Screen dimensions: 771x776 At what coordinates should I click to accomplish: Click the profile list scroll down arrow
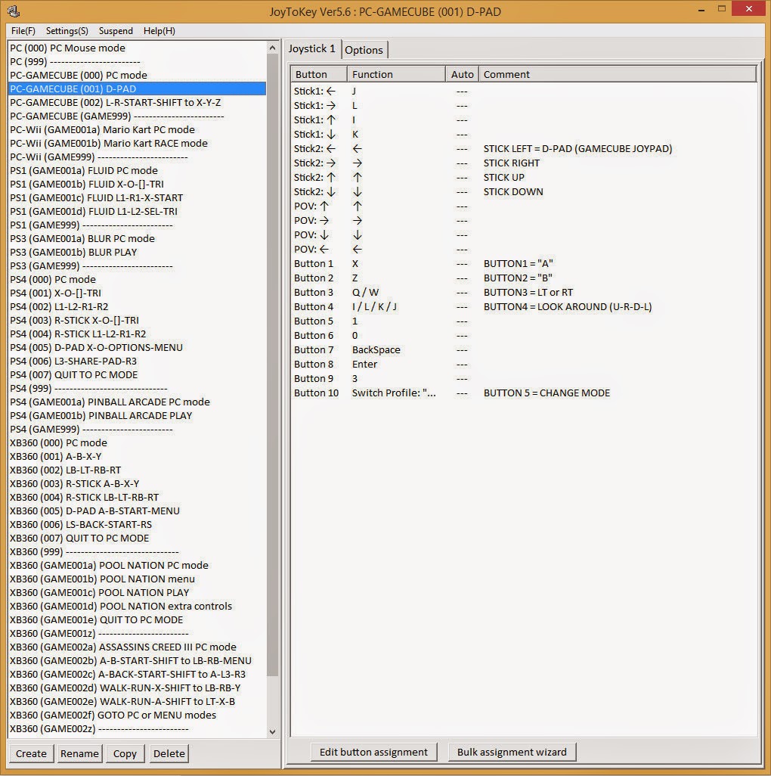pos(273,731)
